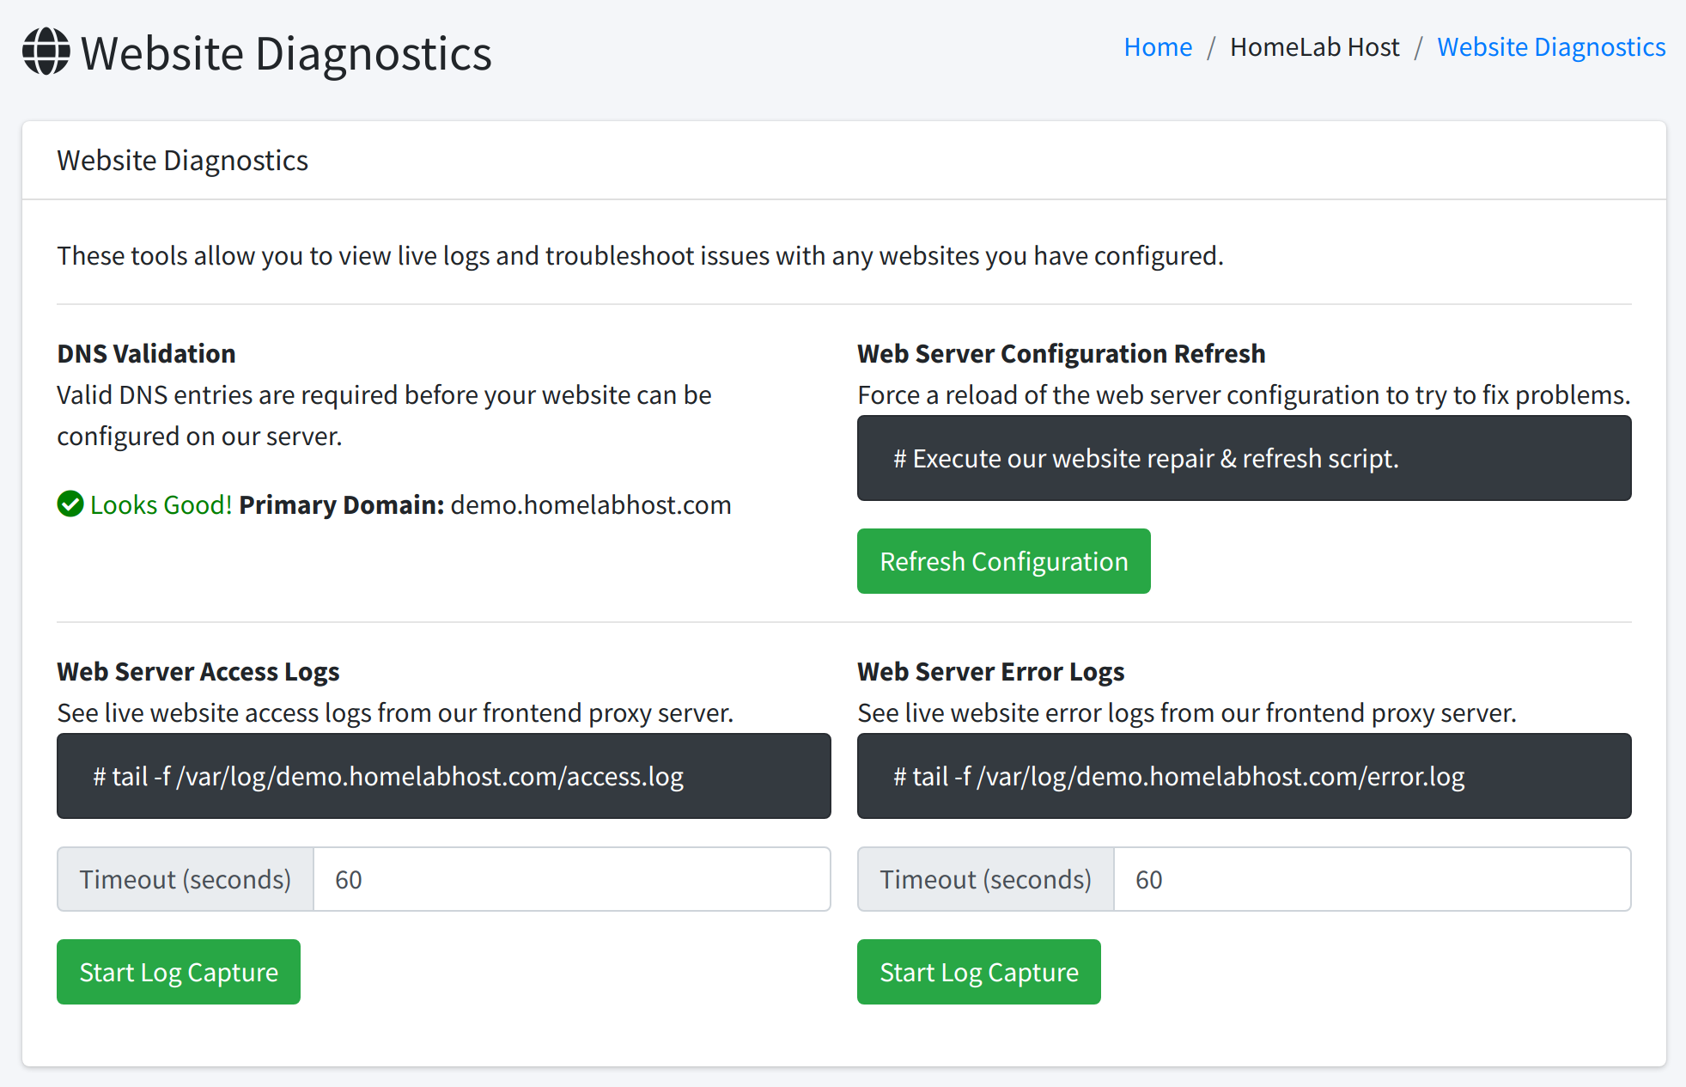This screenshot has height=1087, width=1686.
Task: Click Start Log Capture under Access Logs
Action: pos(178,972)
